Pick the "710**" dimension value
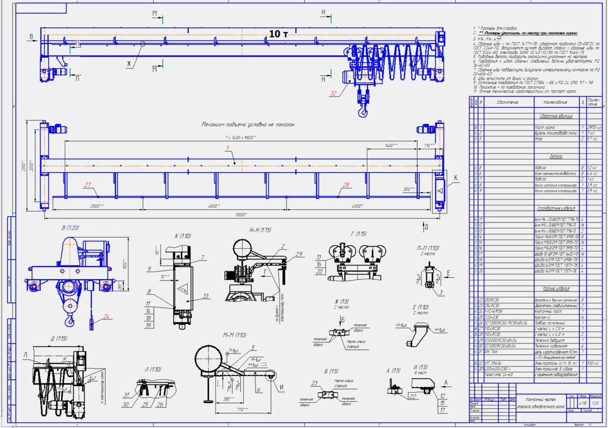 [429, 145]
